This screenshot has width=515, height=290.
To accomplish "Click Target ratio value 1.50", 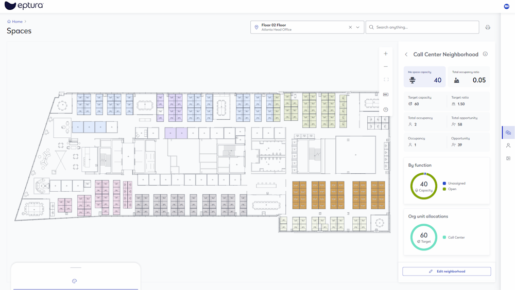I will click(461, 104).
